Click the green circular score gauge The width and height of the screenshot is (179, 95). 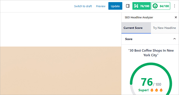point(151,79)
